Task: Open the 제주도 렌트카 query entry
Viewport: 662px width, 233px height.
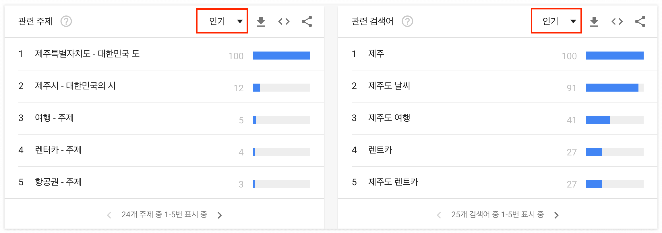Action: 393,182
